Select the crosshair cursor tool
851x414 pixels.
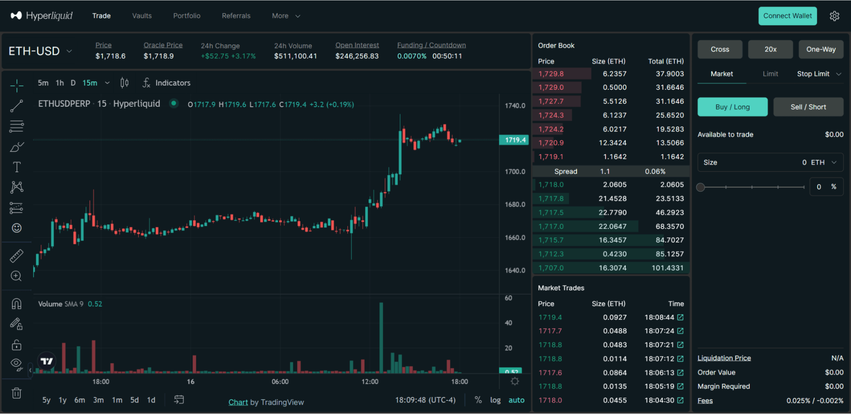(x=17, y=86)
